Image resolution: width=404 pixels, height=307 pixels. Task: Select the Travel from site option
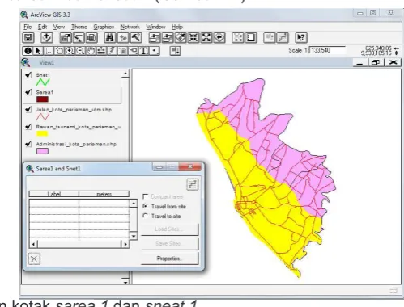click(146, 206)
